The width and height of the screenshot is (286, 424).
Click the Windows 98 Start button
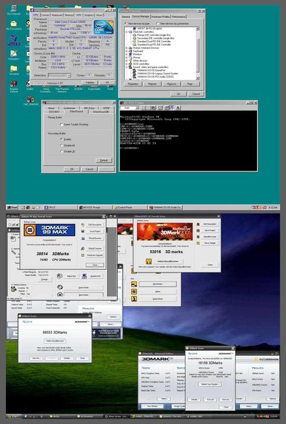(12, 207)
